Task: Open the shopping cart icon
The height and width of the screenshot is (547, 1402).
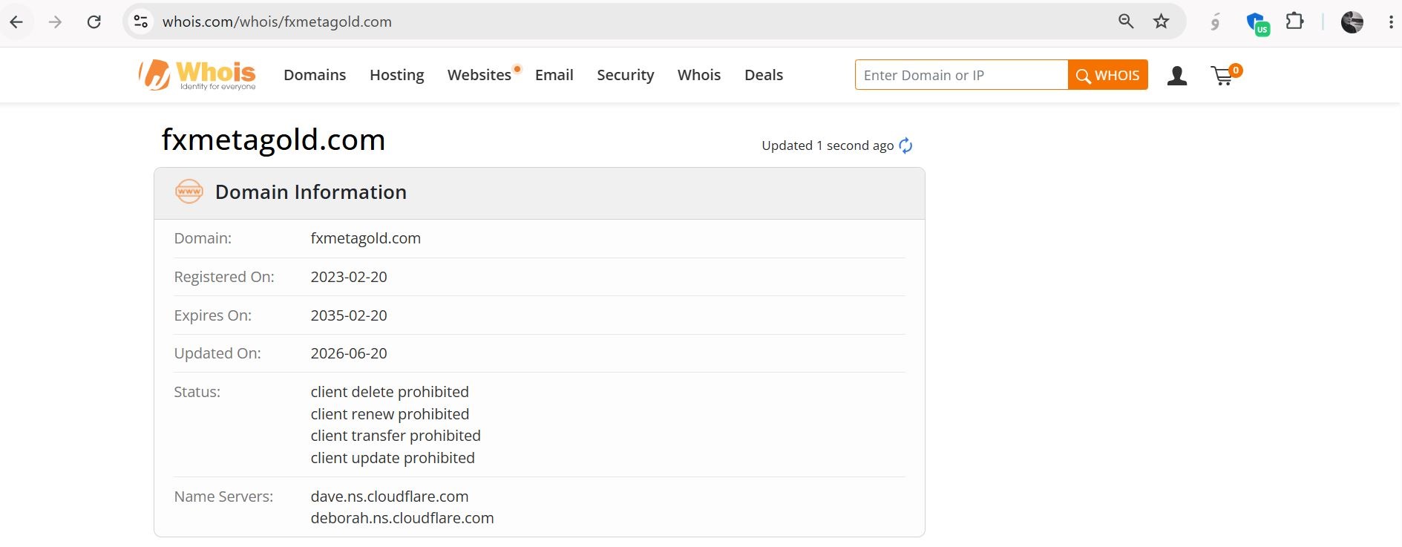Action: coord(1225,74)
